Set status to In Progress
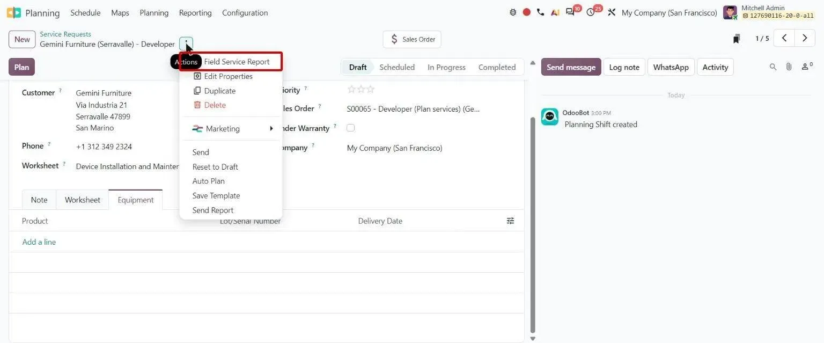The height and width of the screenshot is (343, 824). pyautogui.click(x=446, y=67)
